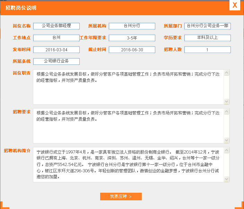This screenshot has height=209, width=244.
Task: Click the 学历要求 field showing 本科及以上
Action: click(207, 38)
